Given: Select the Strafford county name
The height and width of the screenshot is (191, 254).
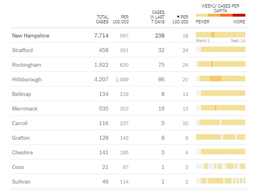Looking at the screenshot, I should point(23,51).
